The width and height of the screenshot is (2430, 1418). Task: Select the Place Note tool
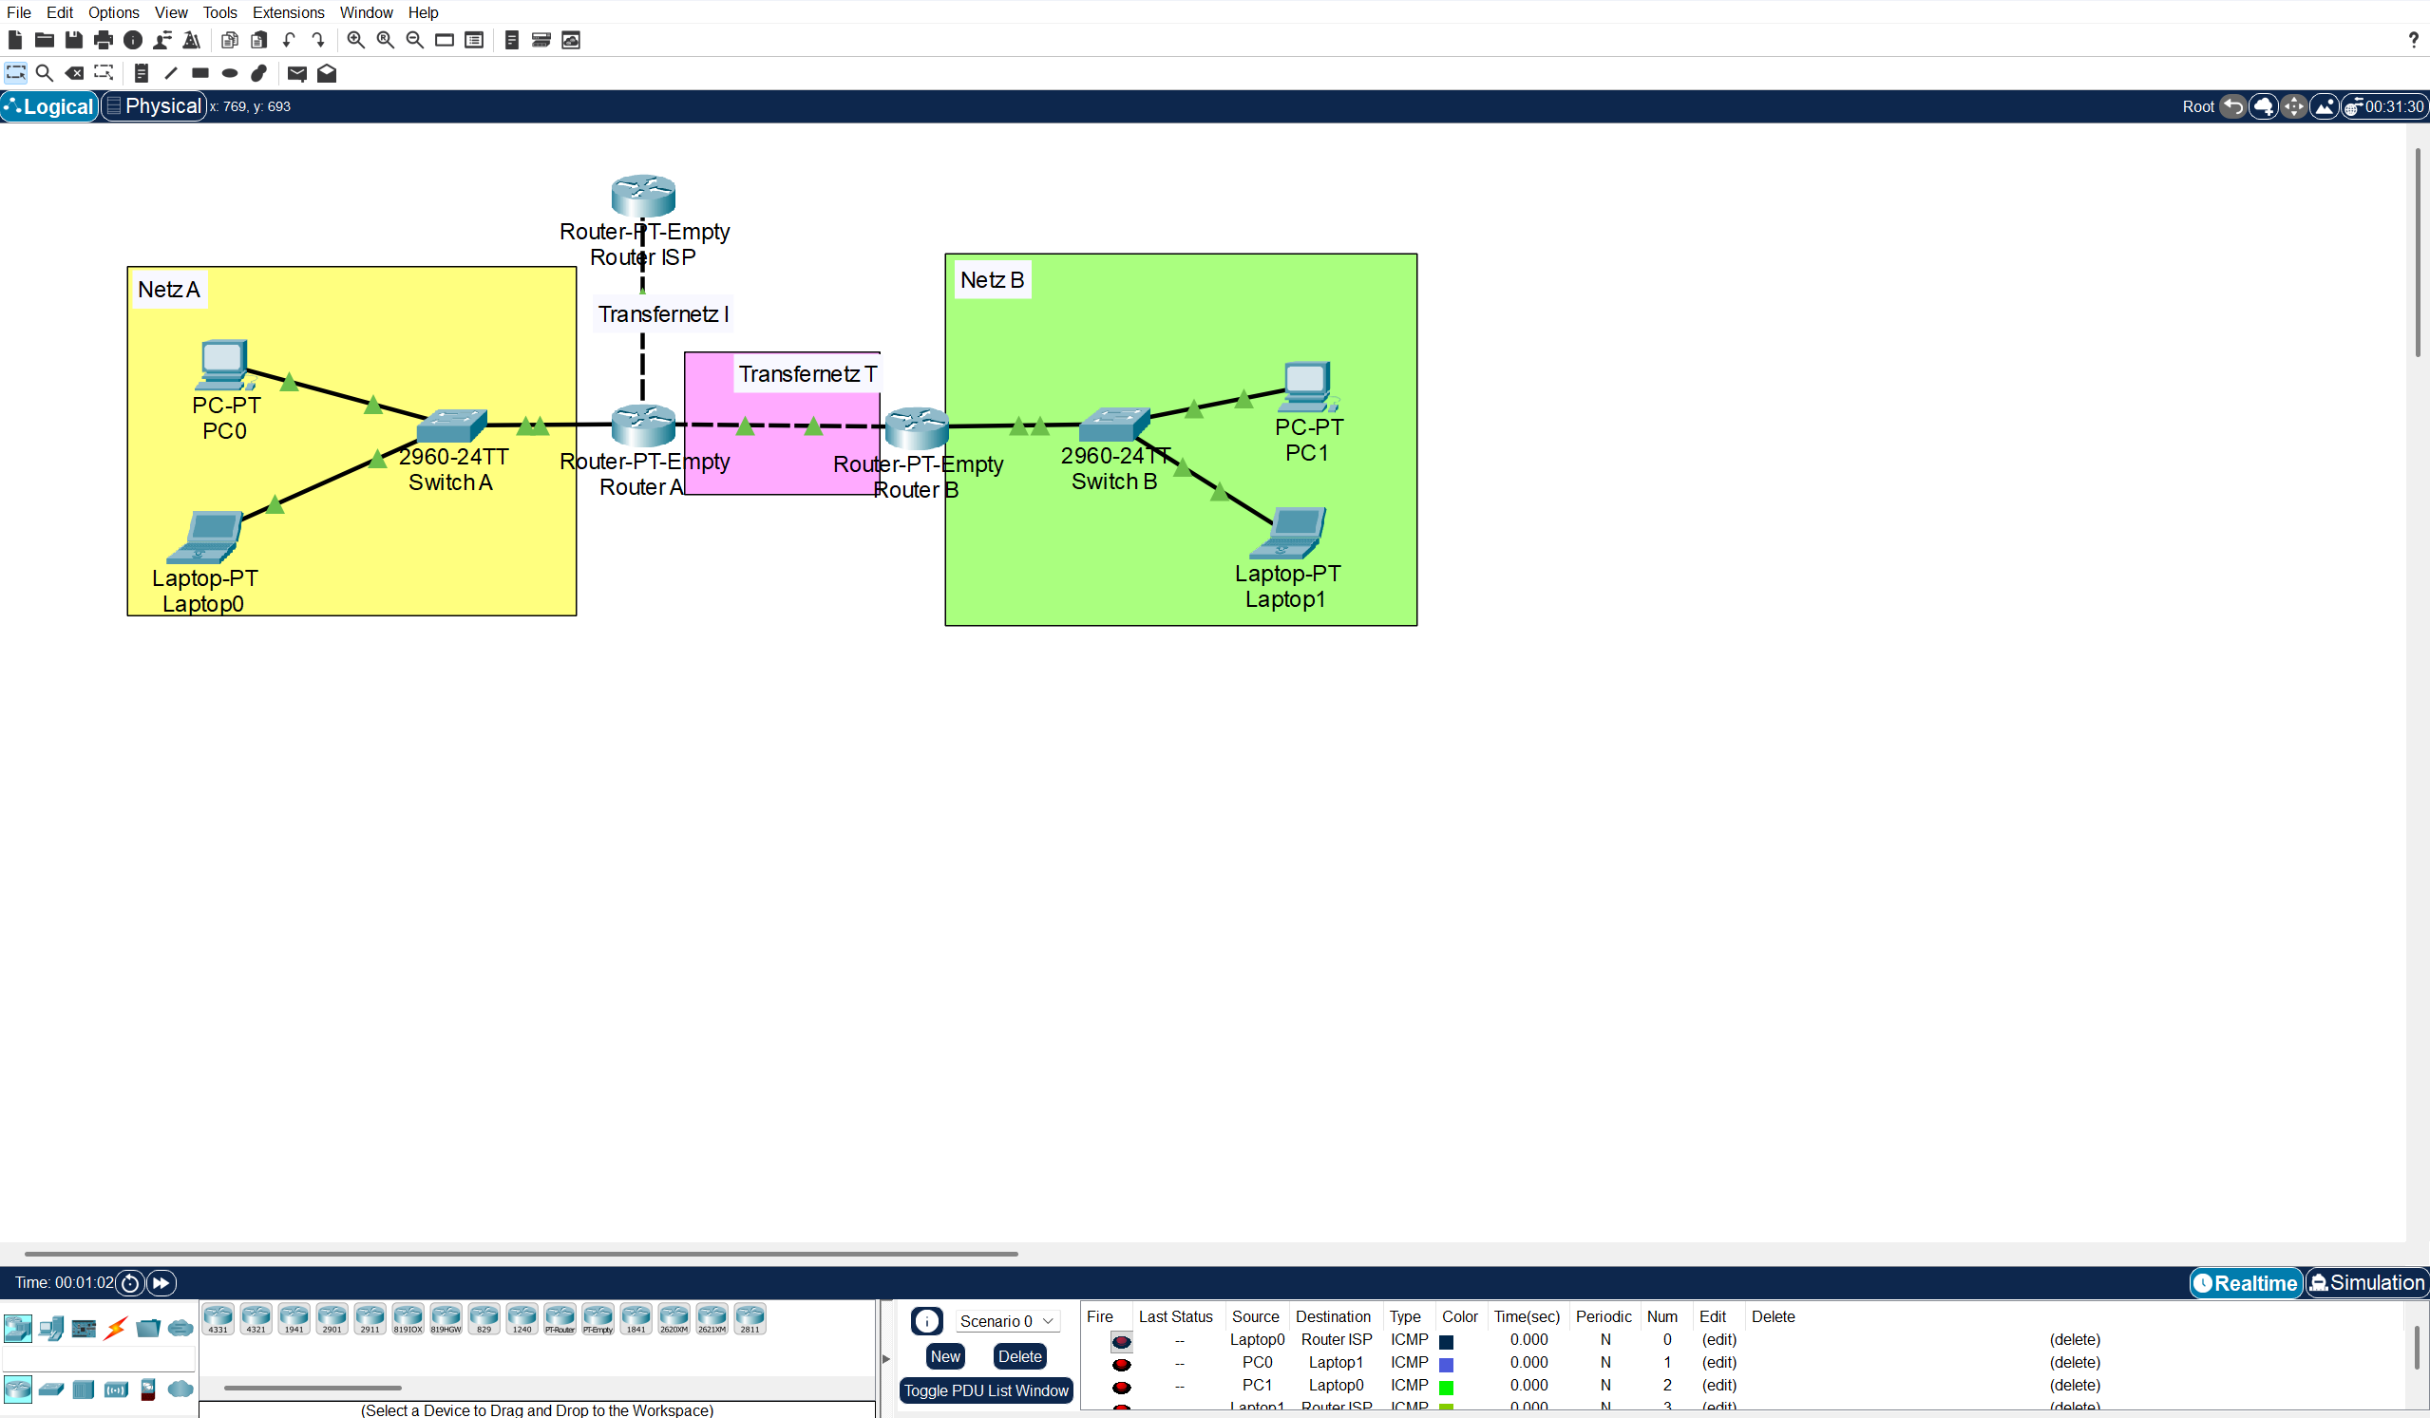pyautogui.click(x=142, y=73)
